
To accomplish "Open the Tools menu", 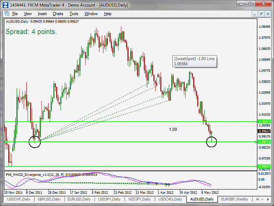I will [x=74, y=14].
